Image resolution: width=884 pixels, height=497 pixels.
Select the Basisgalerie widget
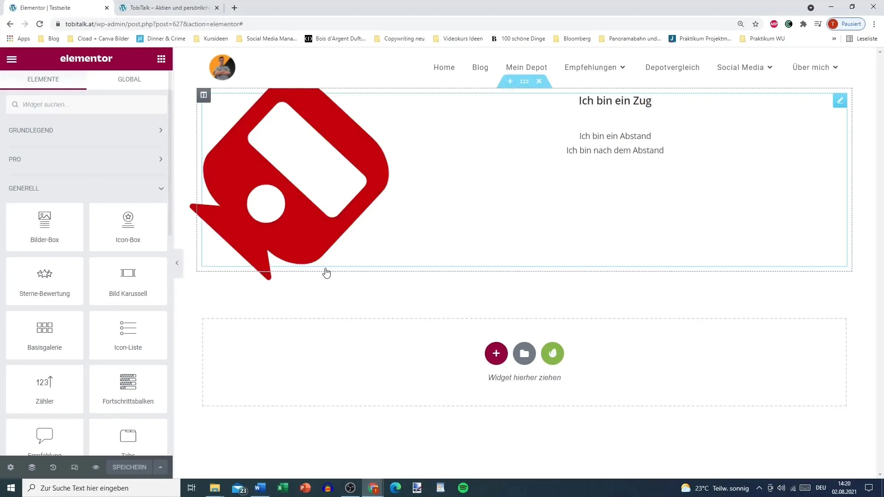pos(45,335)
